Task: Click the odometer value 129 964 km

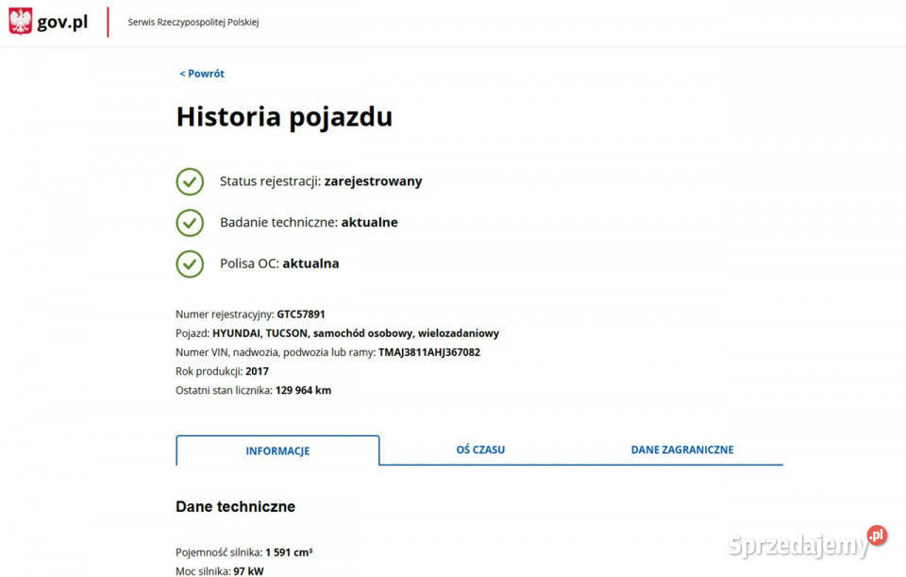Action: click(x=303, y=390)
